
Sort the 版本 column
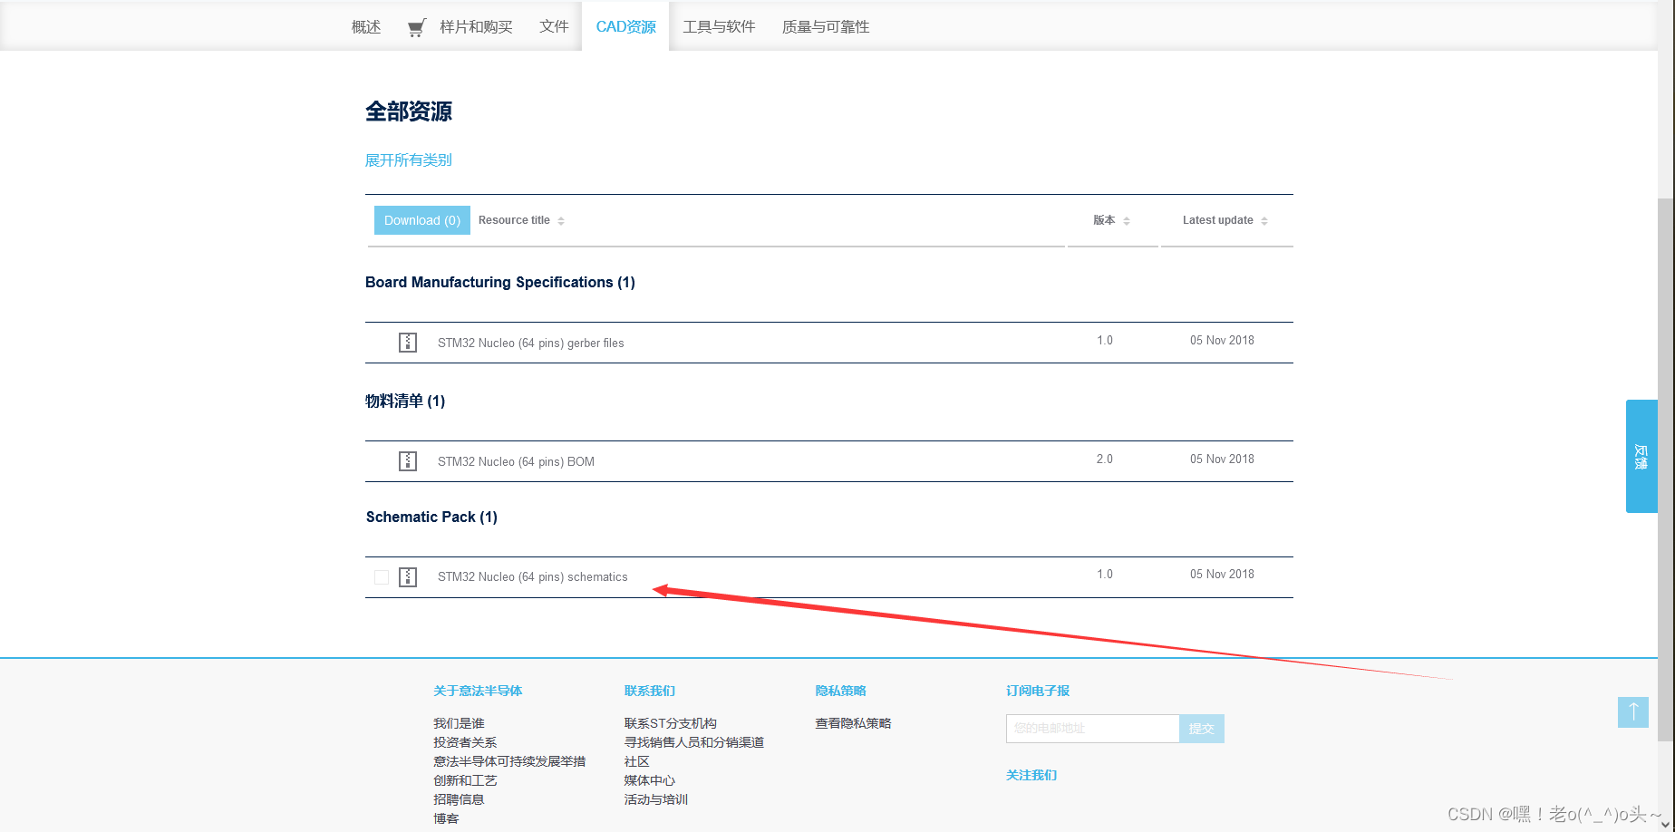[x=1127, y=221]
